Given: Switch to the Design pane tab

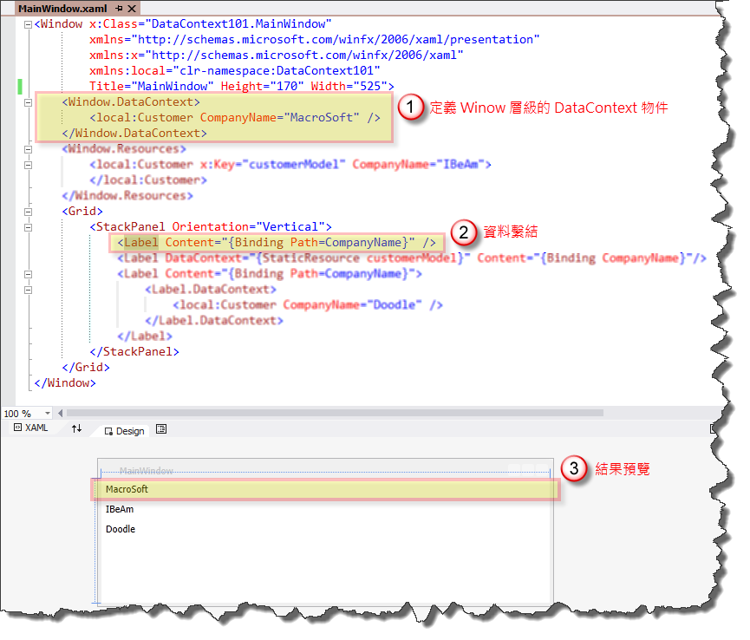Looking at the screenshot, I should pyautogui.click(x=124, y=431).
